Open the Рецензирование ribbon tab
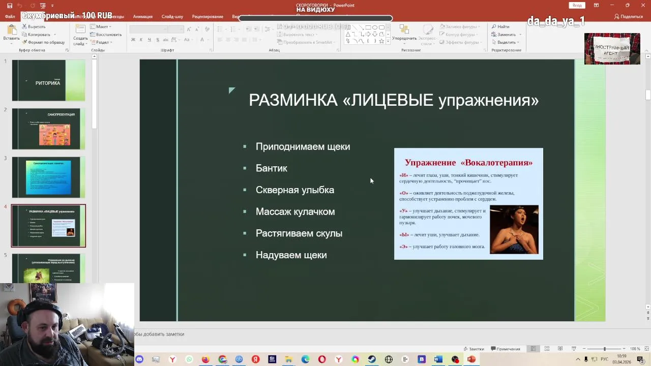 pos(208,16)
